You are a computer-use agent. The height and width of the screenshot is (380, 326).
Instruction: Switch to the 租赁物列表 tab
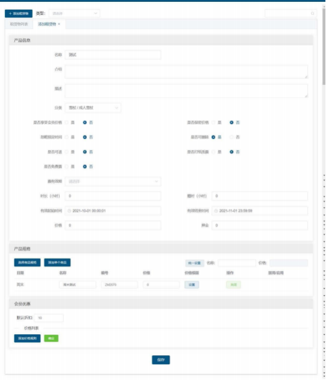click(x=19, y=24)
